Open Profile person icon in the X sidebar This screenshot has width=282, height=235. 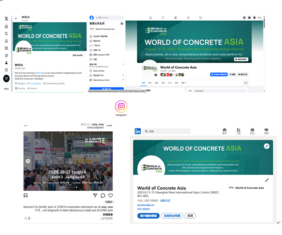tap(6, 63)
